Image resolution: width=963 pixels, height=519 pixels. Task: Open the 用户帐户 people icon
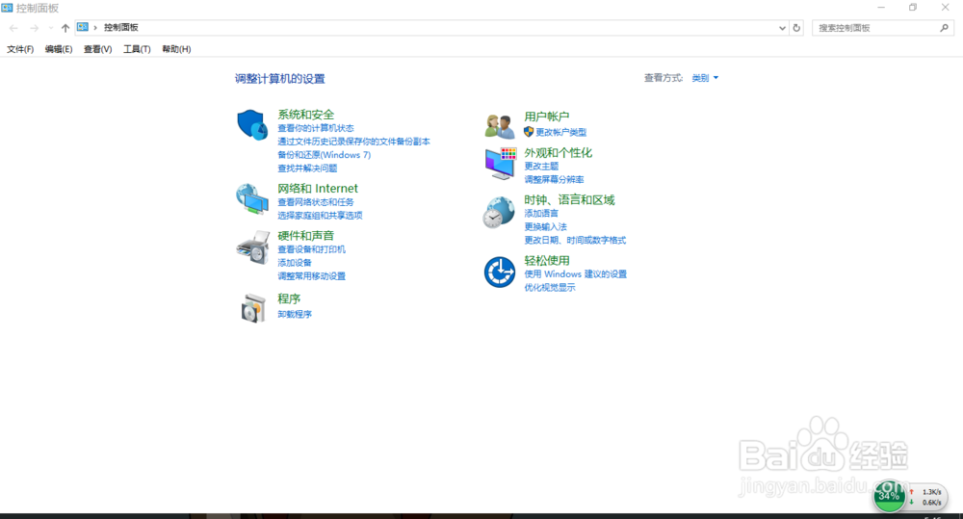[499, 126]
